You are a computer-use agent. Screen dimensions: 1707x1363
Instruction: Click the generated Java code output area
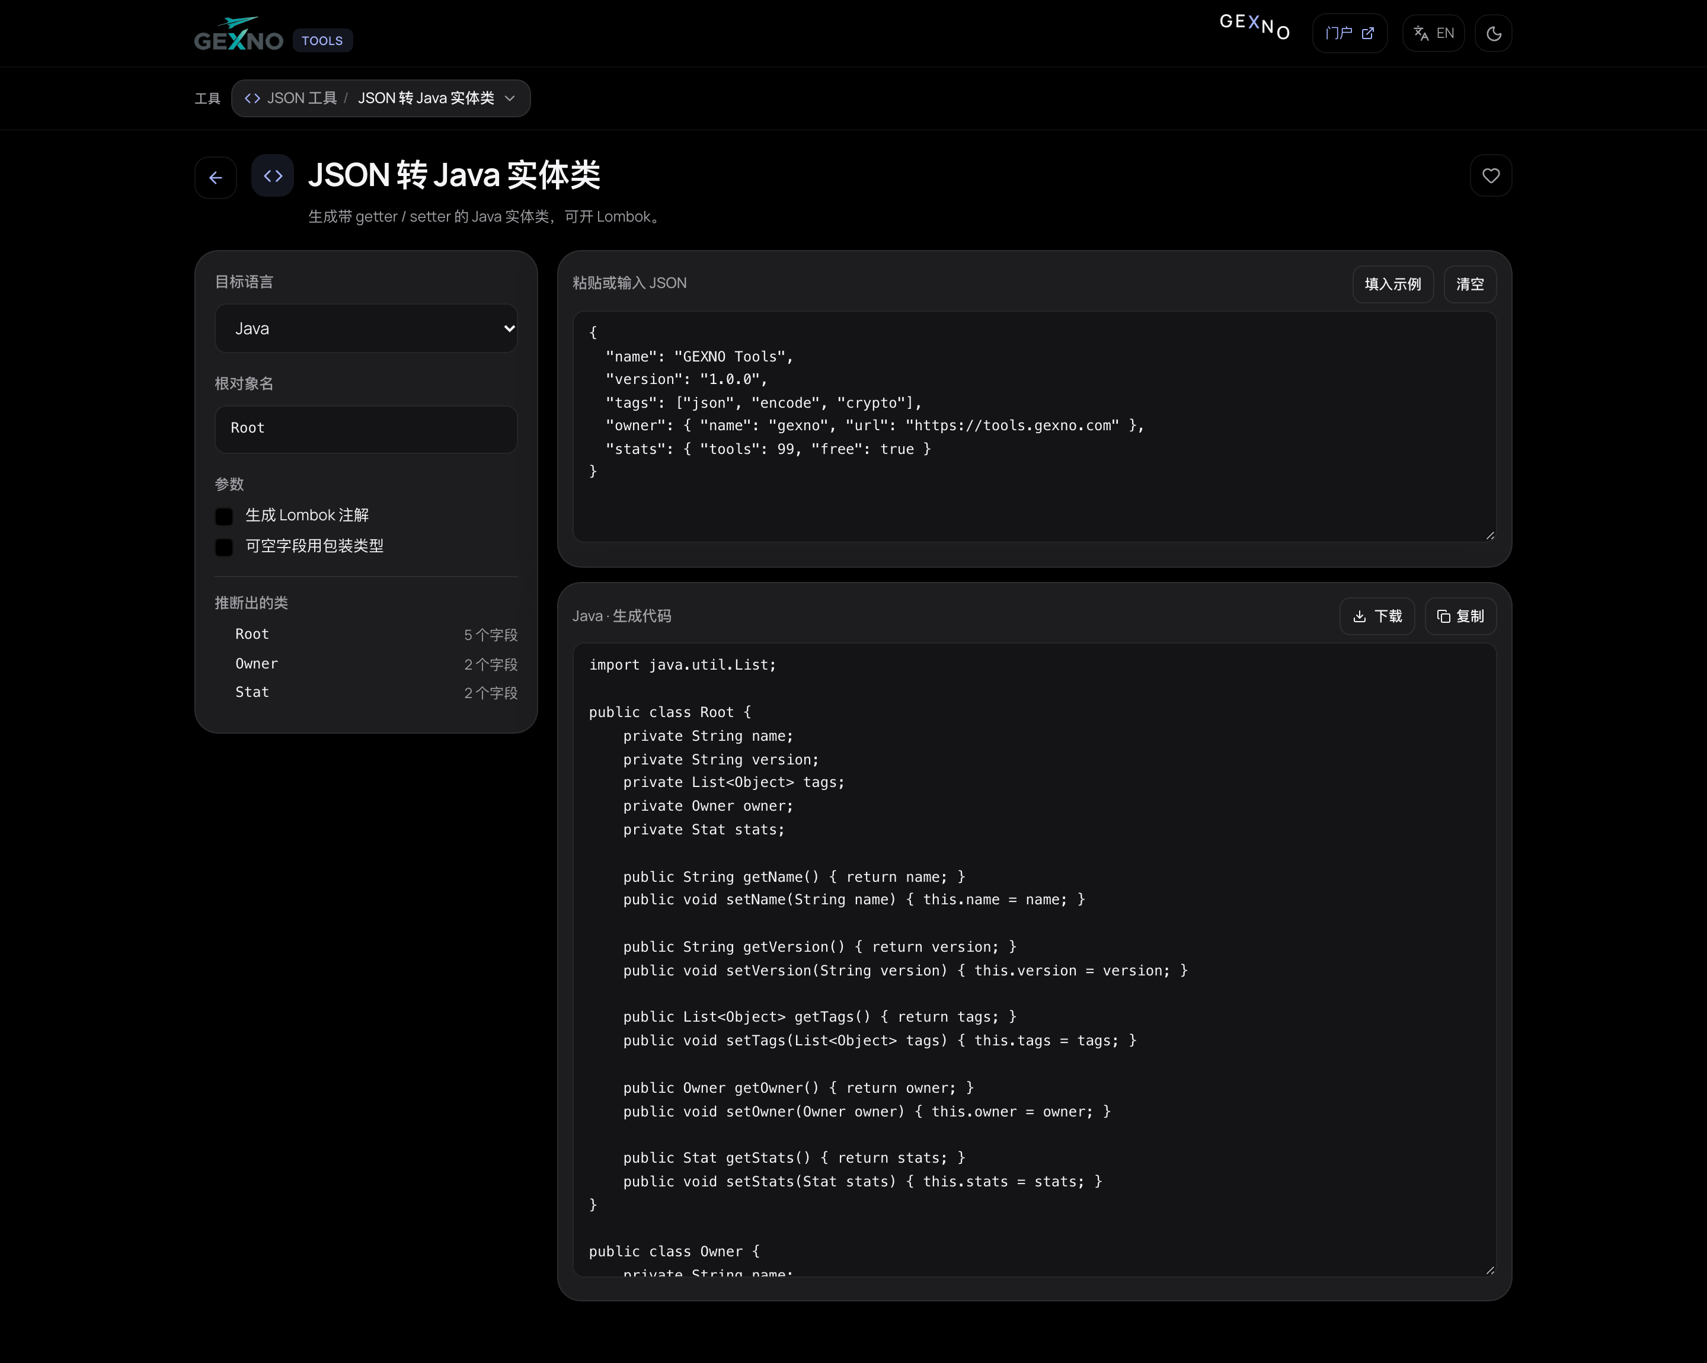1035,960
